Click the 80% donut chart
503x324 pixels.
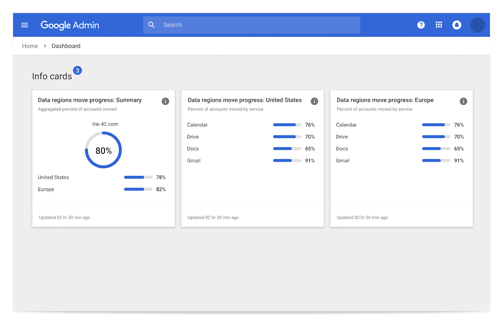[103, 150]
